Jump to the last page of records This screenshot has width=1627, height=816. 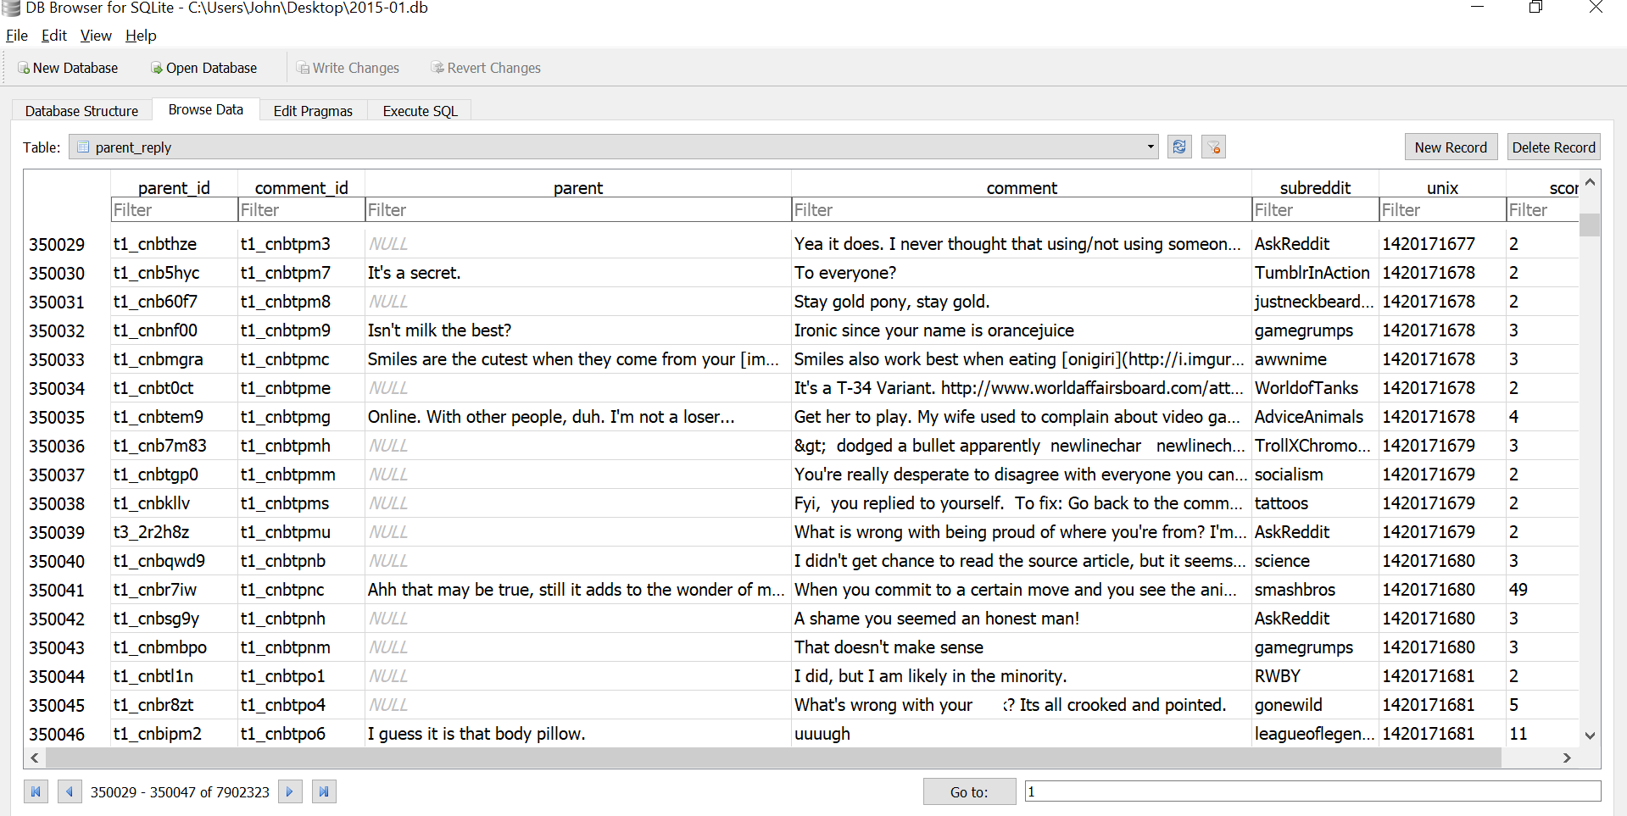pyautogui.click(x=324, y=791)
